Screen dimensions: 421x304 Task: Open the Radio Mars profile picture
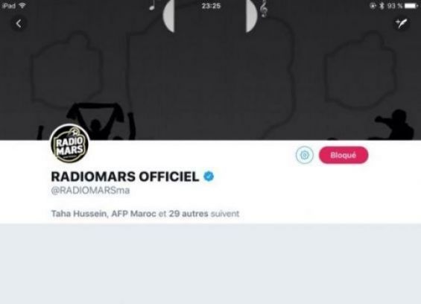pos(69,143)
